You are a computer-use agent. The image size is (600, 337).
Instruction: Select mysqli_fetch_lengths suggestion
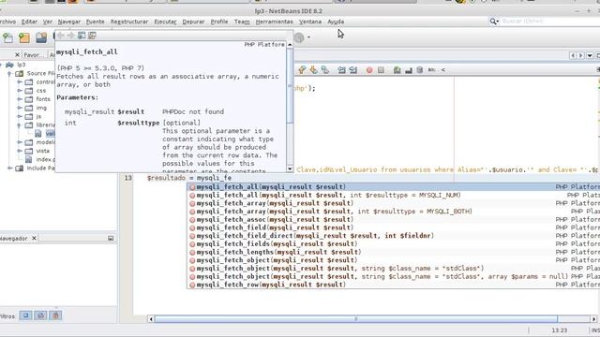(394, 252)
